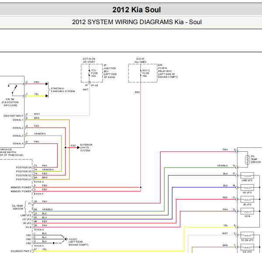The height and width of the screenshot is (253, 262).
Task: Click pin number "17" on the BLK wire
Action: [234, 174]
